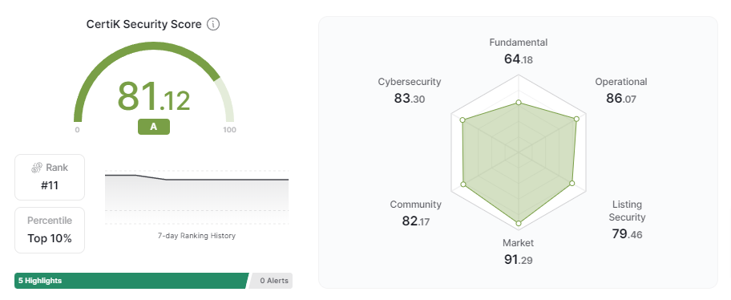Select the Market vertex marker on the radar chart
The height and width of the screenshot is (300, 731).
point(519,224)
